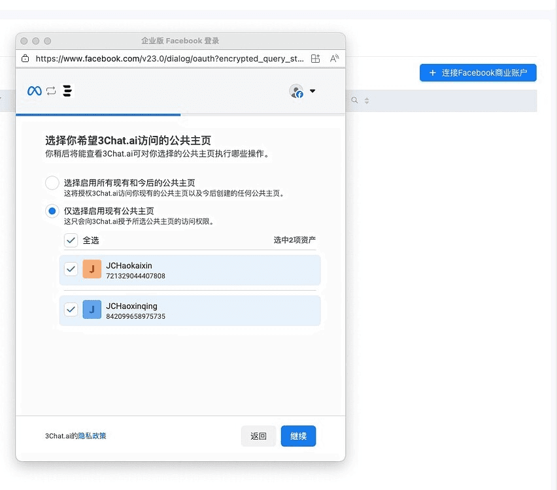Click the 企业版 Facebook 登录 window title

(180, 41)
